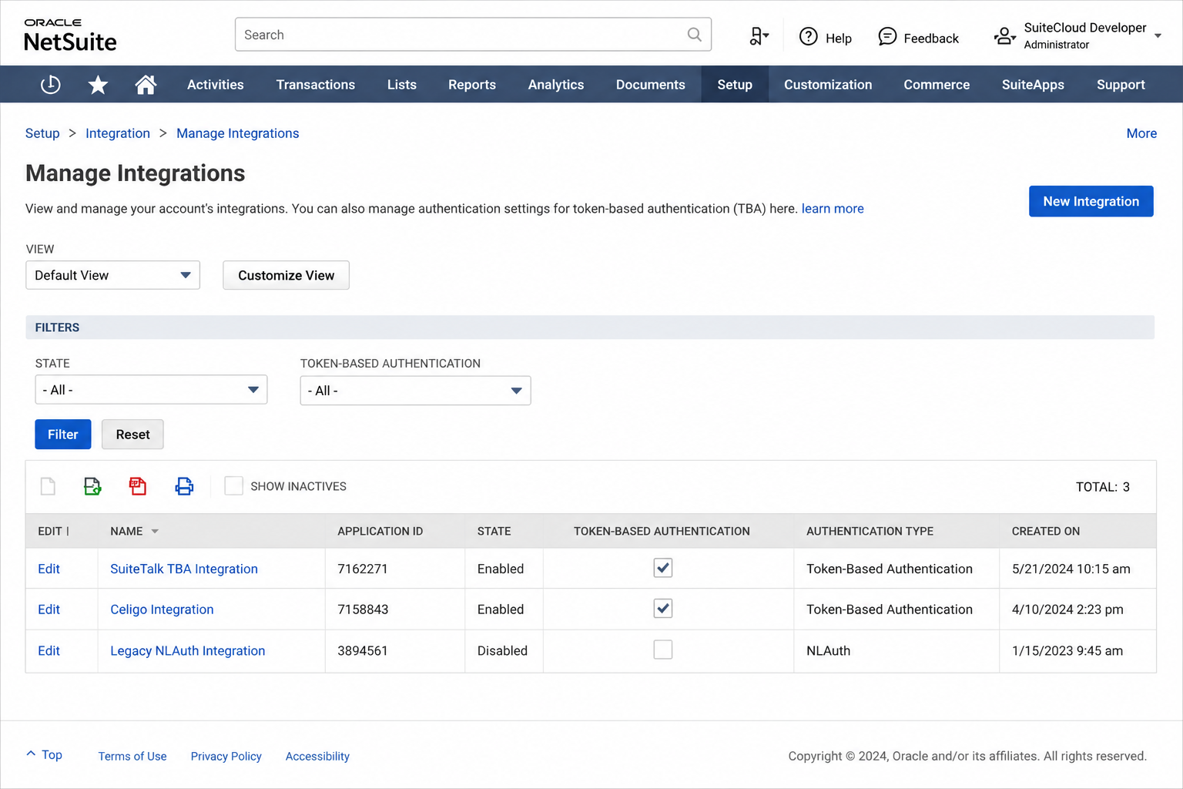
Task: Click the up arrow beside Top
Action: (x=31, y=754)
